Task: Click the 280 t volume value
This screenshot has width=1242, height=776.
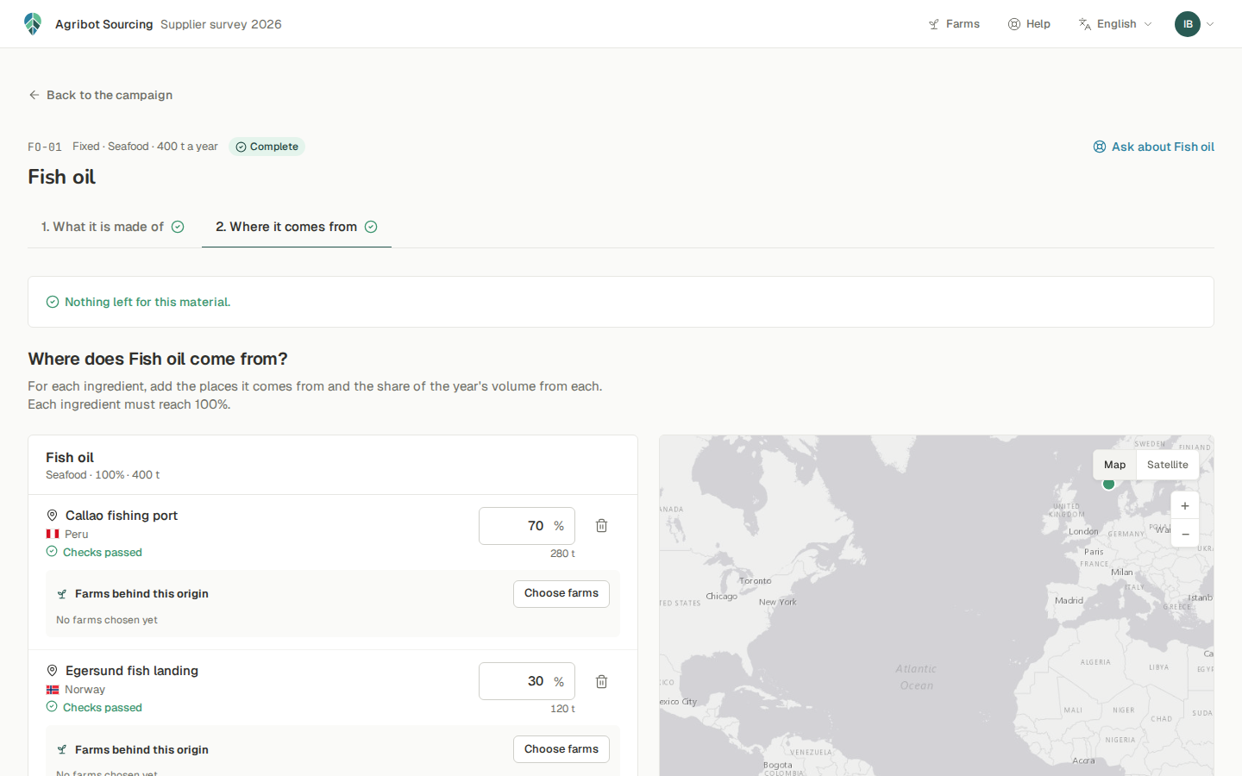Action: coord(562,554)
